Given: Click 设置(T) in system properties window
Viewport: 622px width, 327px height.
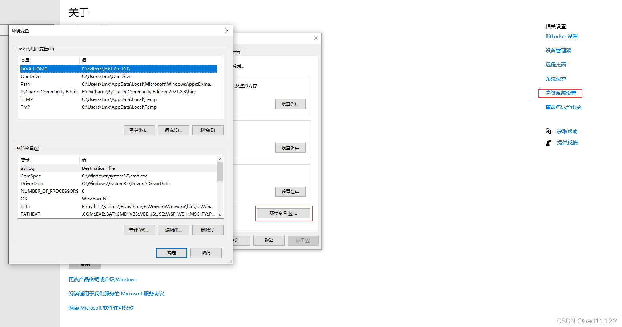Looking at the screenshot, I should pos(290,192).
